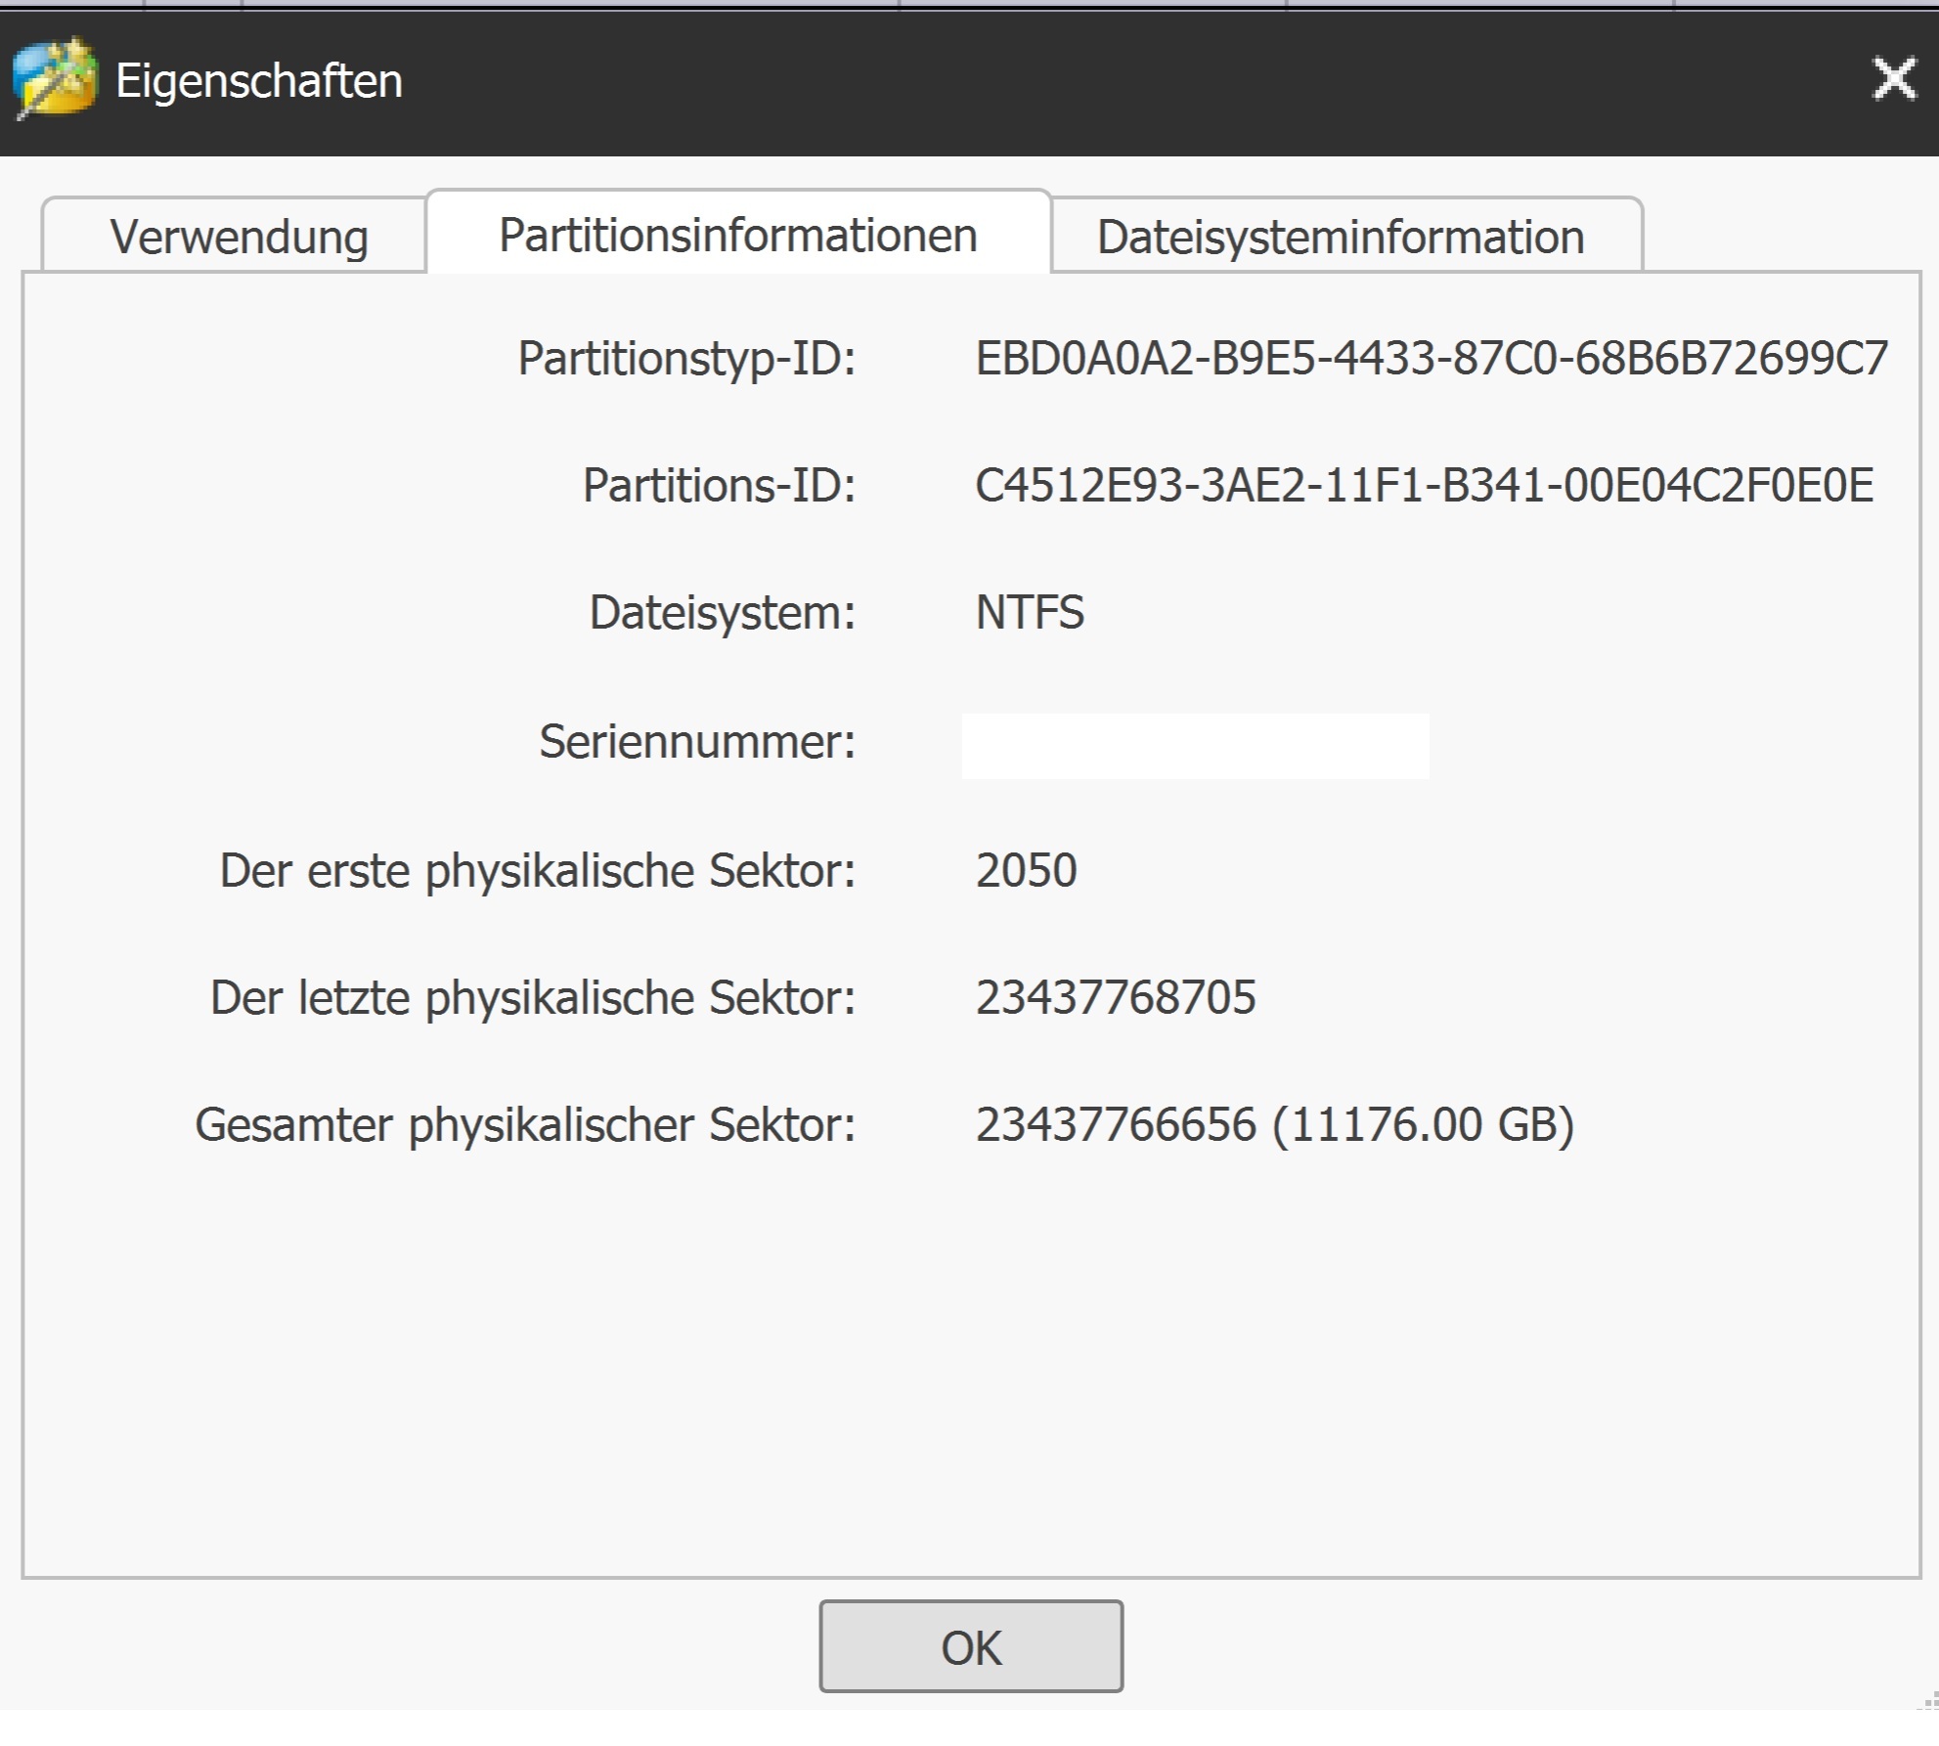Select the Partitionsinformationen tab
This screenshot has width=1939, height=1746.
[x=738, y=236]
